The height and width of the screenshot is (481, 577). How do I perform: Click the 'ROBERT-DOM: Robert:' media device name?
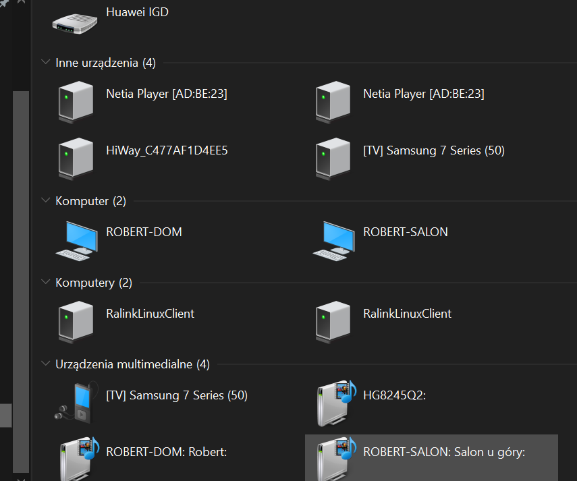tap(166, 452)
